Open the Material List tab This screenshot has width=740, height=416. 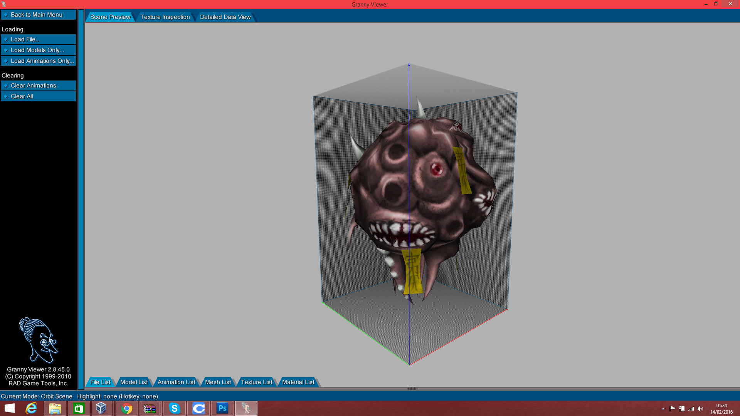pyautogui.click(x=298, y=382)
